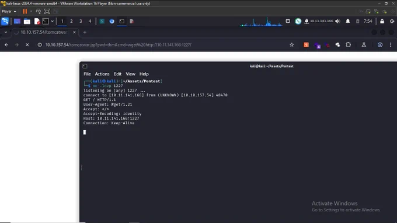This screenshot has height=223, width=397.
Task: Send Ctrl+Alt+Del to the VM
Action: (x=38, y=12)
